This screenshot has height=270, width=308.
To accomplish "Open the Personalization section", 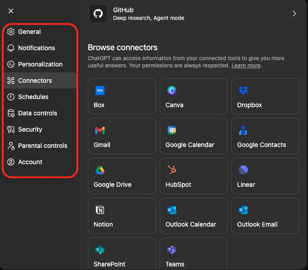I will 40,64.
